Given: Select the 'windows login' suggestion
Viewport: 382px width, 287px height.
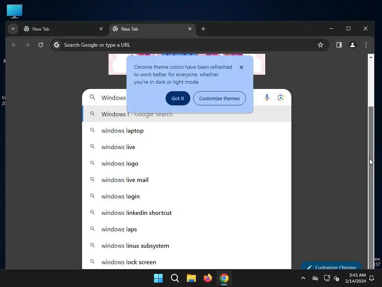Looking at the screenshot, I should point(187,197).
